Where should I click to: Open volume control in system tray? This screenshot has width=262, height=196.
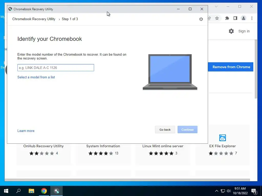(x=229, y=191)
